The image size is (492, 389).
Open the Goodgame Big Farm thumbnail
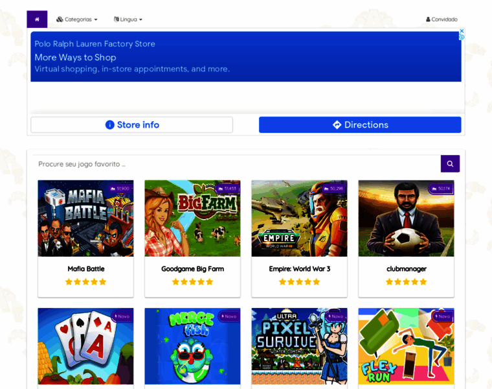click(x=192, y=218)
